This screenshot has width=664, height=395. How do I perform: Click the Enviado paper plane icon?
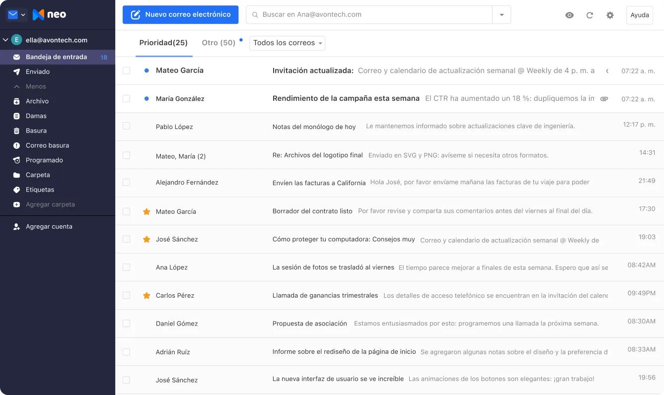pyautogui.click(x=16, y=72)
